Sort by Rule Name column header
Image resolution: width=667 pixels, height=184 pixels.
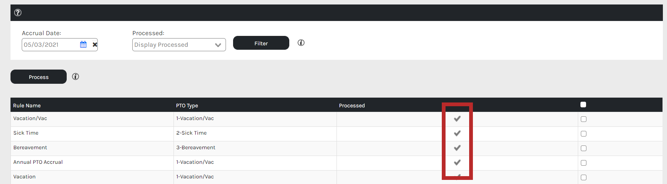27,105
